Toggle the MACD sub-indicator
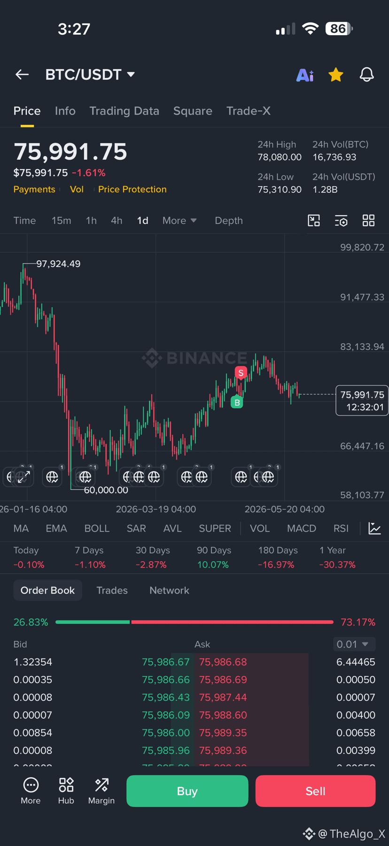 point(302,528)
